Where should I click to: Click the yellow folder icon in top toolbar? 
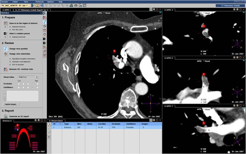pos(38,6)
